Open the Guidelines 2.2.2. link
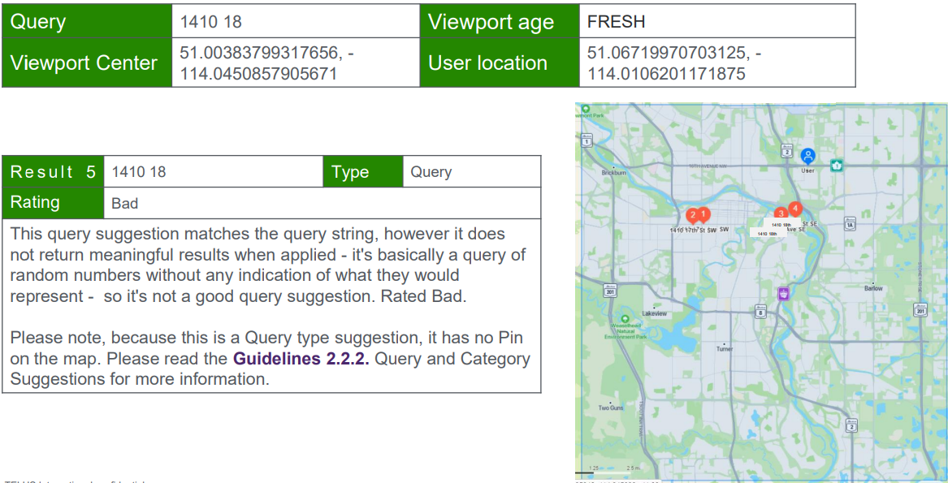This screenshot has width=948, height=483. click(x=301, y=359)
